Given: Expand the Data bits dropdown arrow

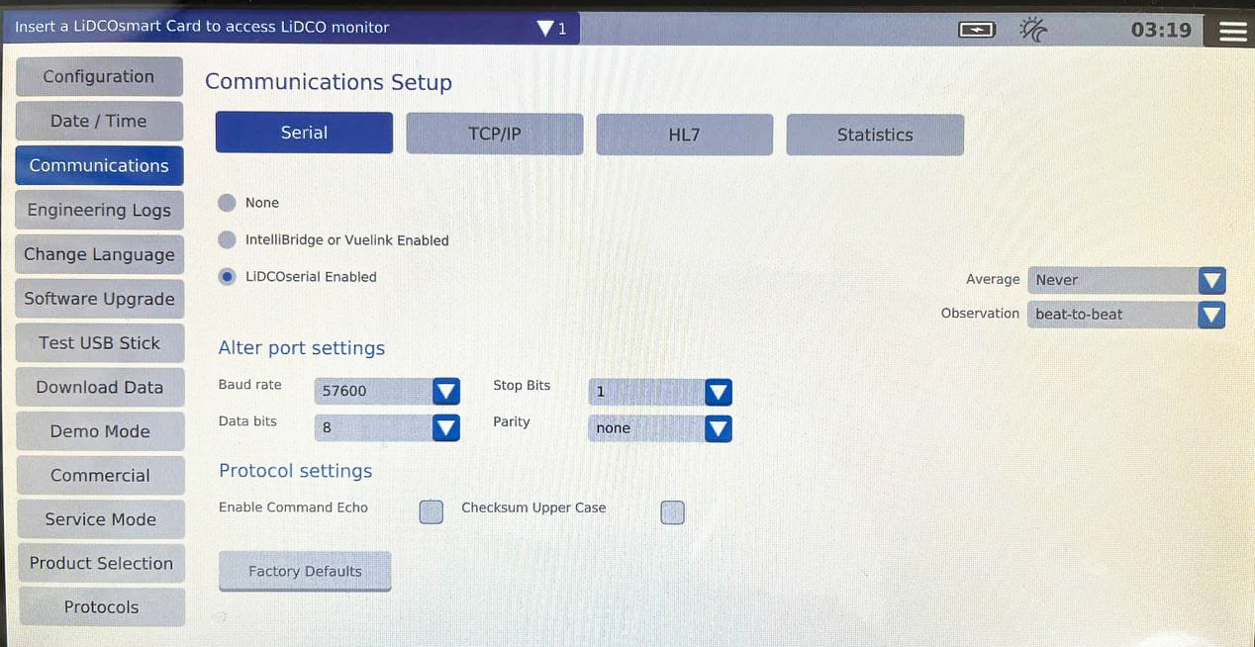Looking at the screenshot, I should click(446, 428).
